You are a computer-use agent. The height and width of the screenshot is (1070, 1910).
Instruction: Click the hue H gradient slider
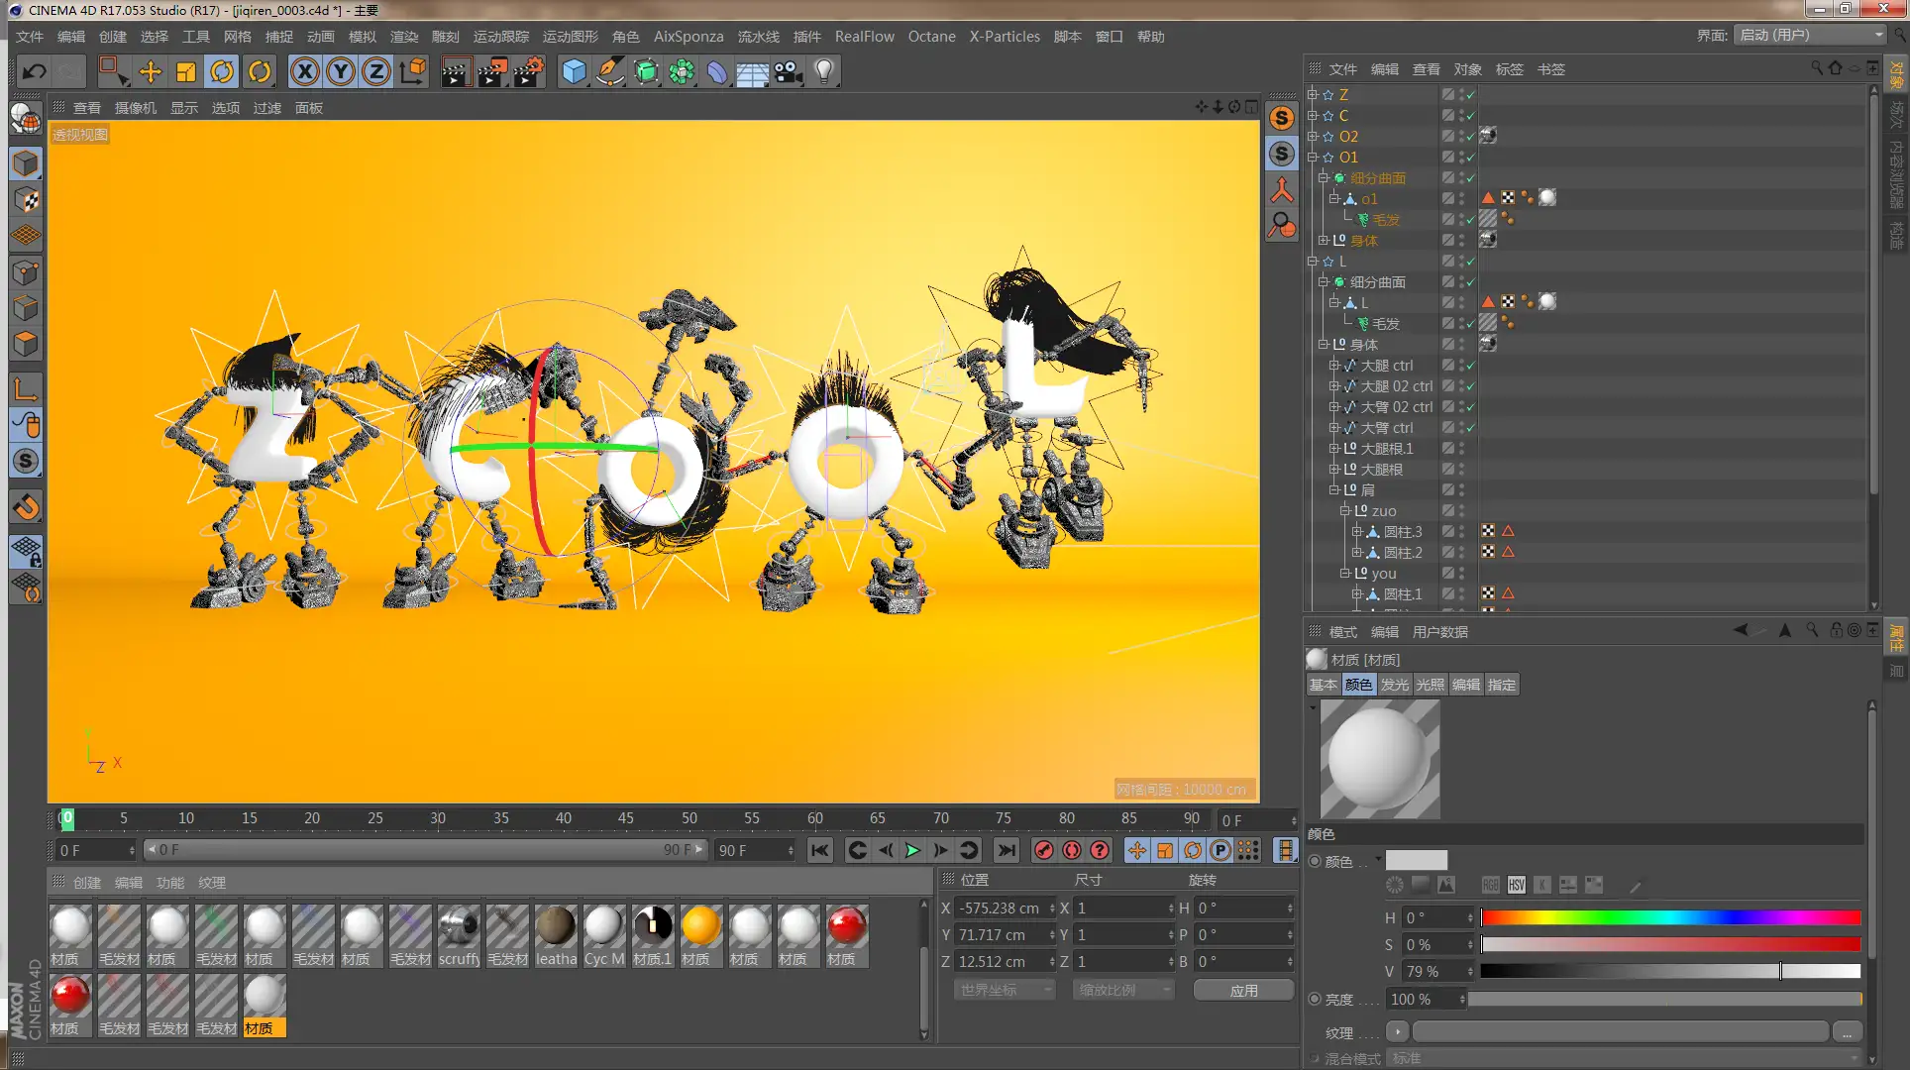pos(1670,917)
